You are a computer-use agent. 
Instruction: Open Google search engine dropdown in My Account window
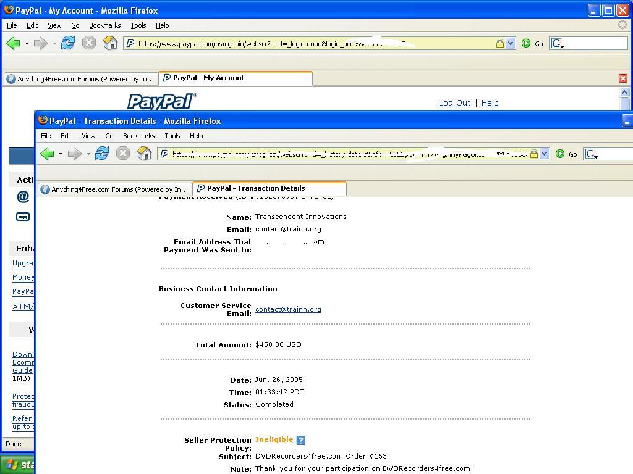pyautogui.click(x=558, y=43)
